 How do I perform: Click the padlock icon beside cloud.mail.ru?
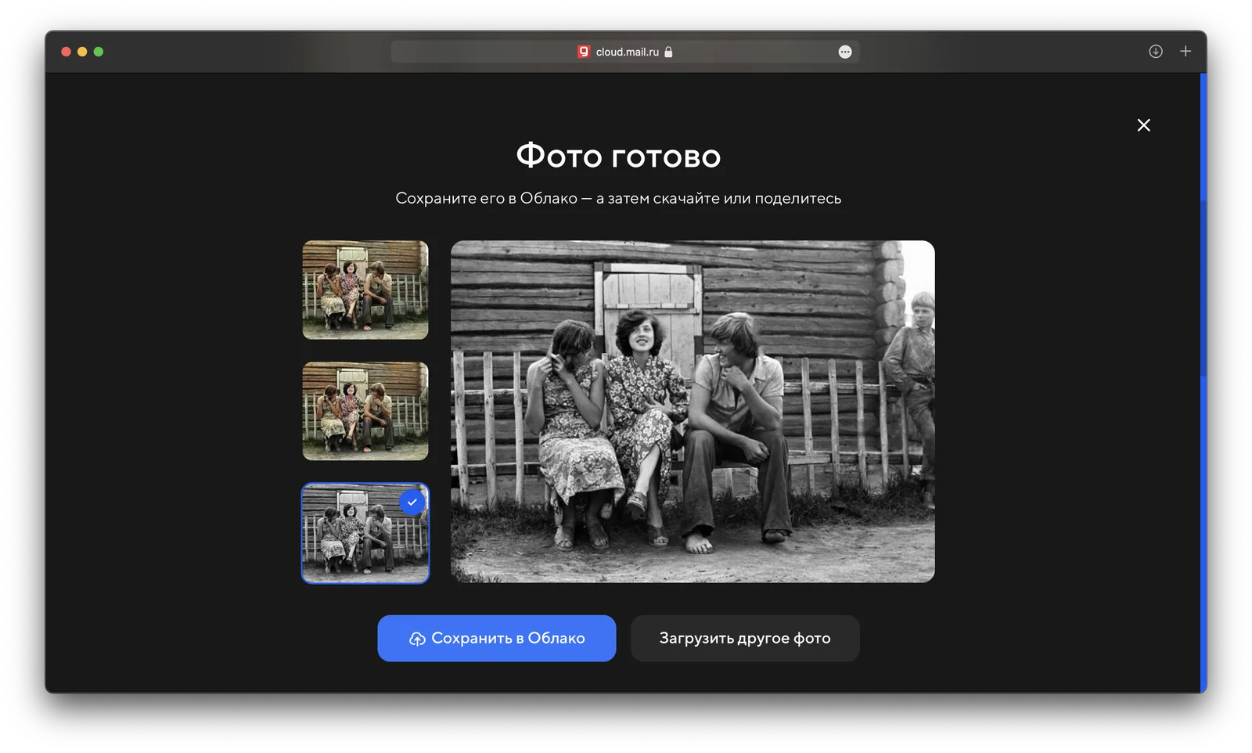click(x=668, y=52)
